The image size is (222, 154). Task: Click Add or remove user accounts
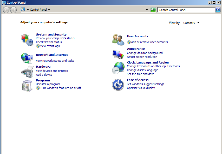pyautogui.click(x=149, y=42)
